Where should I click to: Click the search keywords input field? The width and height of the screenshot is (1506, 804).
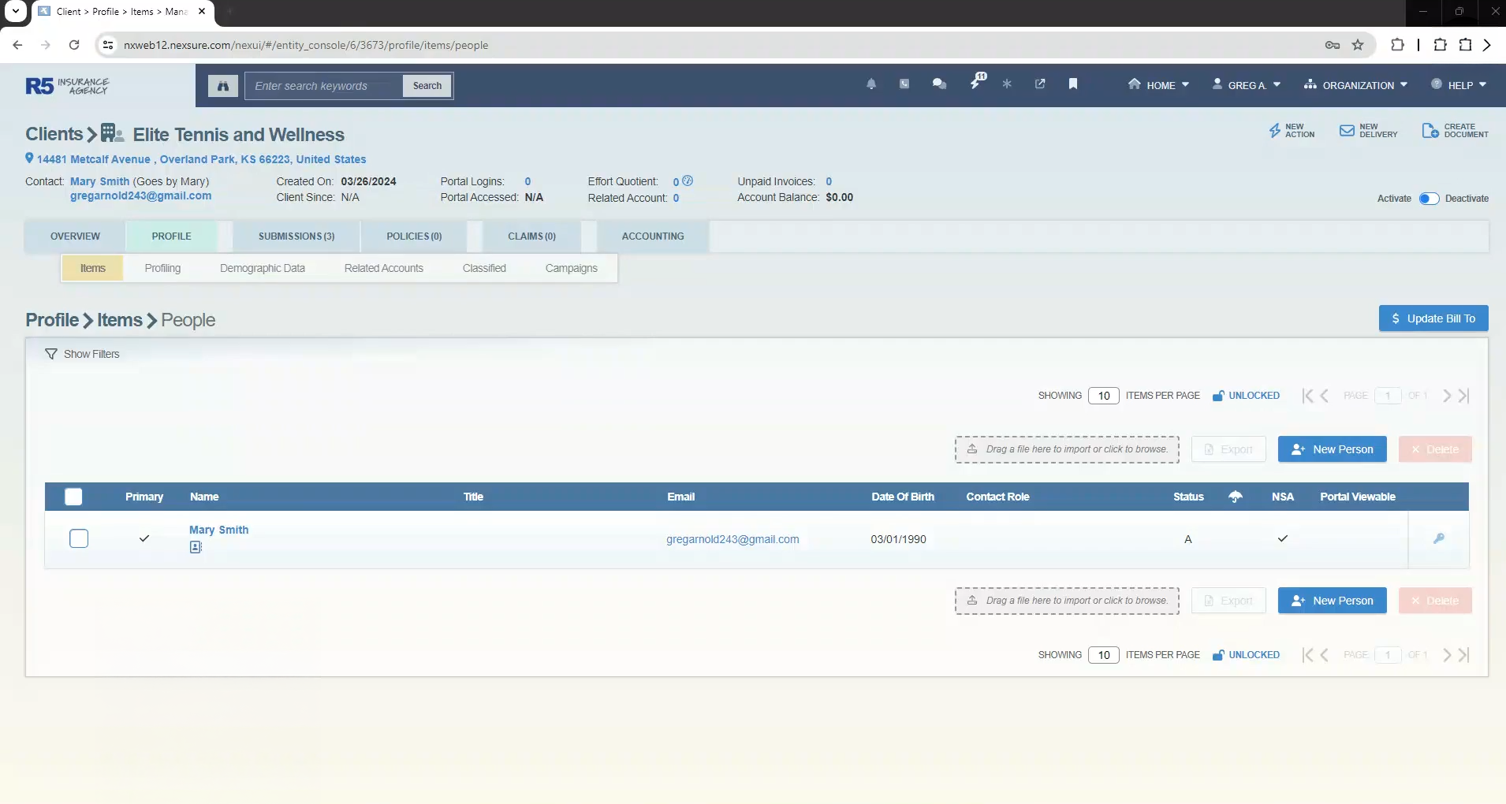325,86
